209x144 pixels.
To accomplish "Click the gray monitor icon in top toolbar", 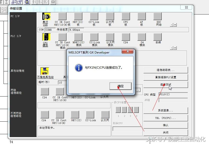I will click(x=53, y=2).
